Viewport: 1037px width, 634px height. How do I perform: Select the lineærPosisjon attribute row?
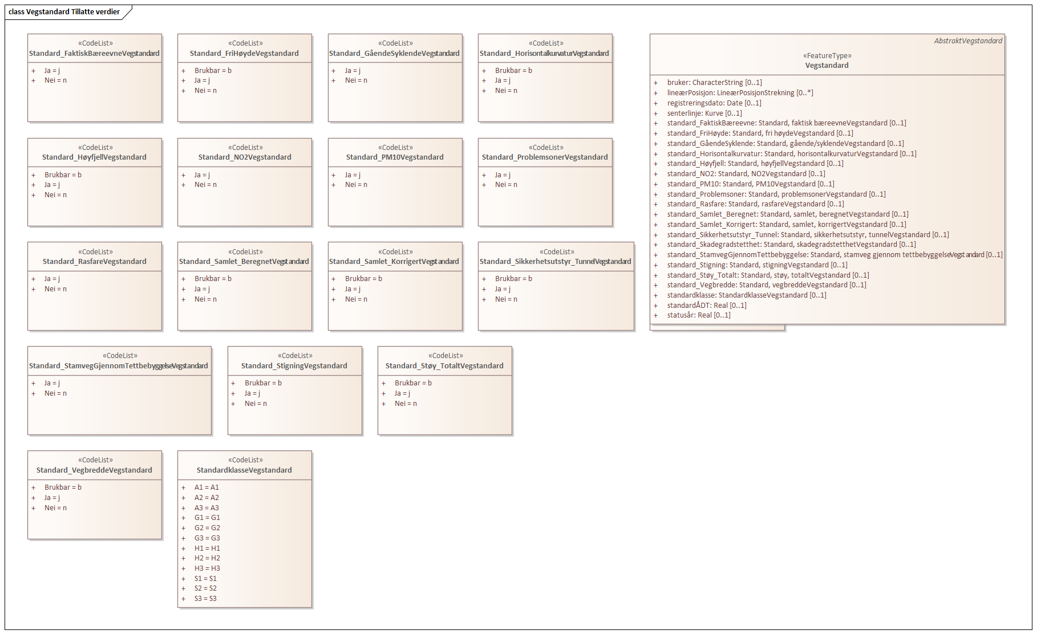pyautogui.click(x=740, y=93)
